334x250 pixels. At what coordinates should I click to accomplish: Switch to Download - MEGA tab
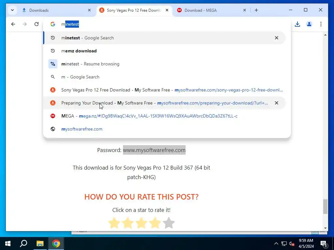(211, 10)
